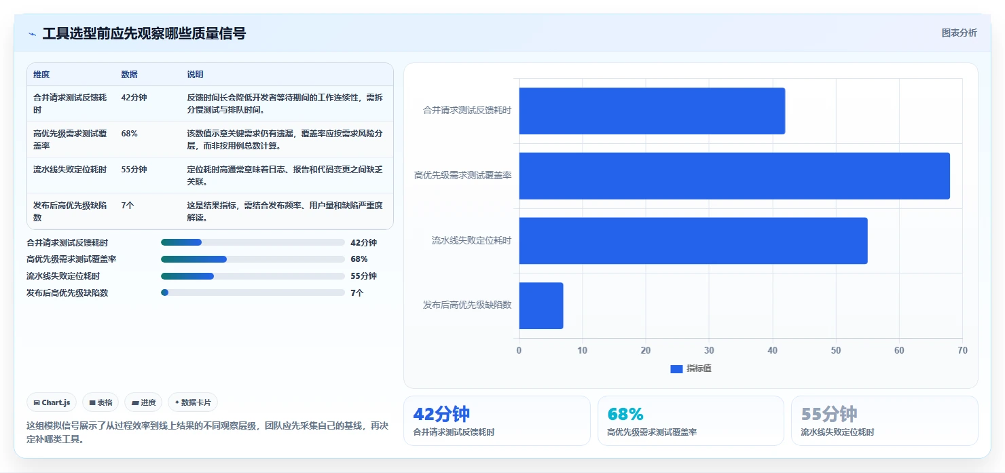Image resolution: width=1005 pixels, height=473 pixels.
Task: Click the description starting with 这是结果指标
Action: click(285, 212)
